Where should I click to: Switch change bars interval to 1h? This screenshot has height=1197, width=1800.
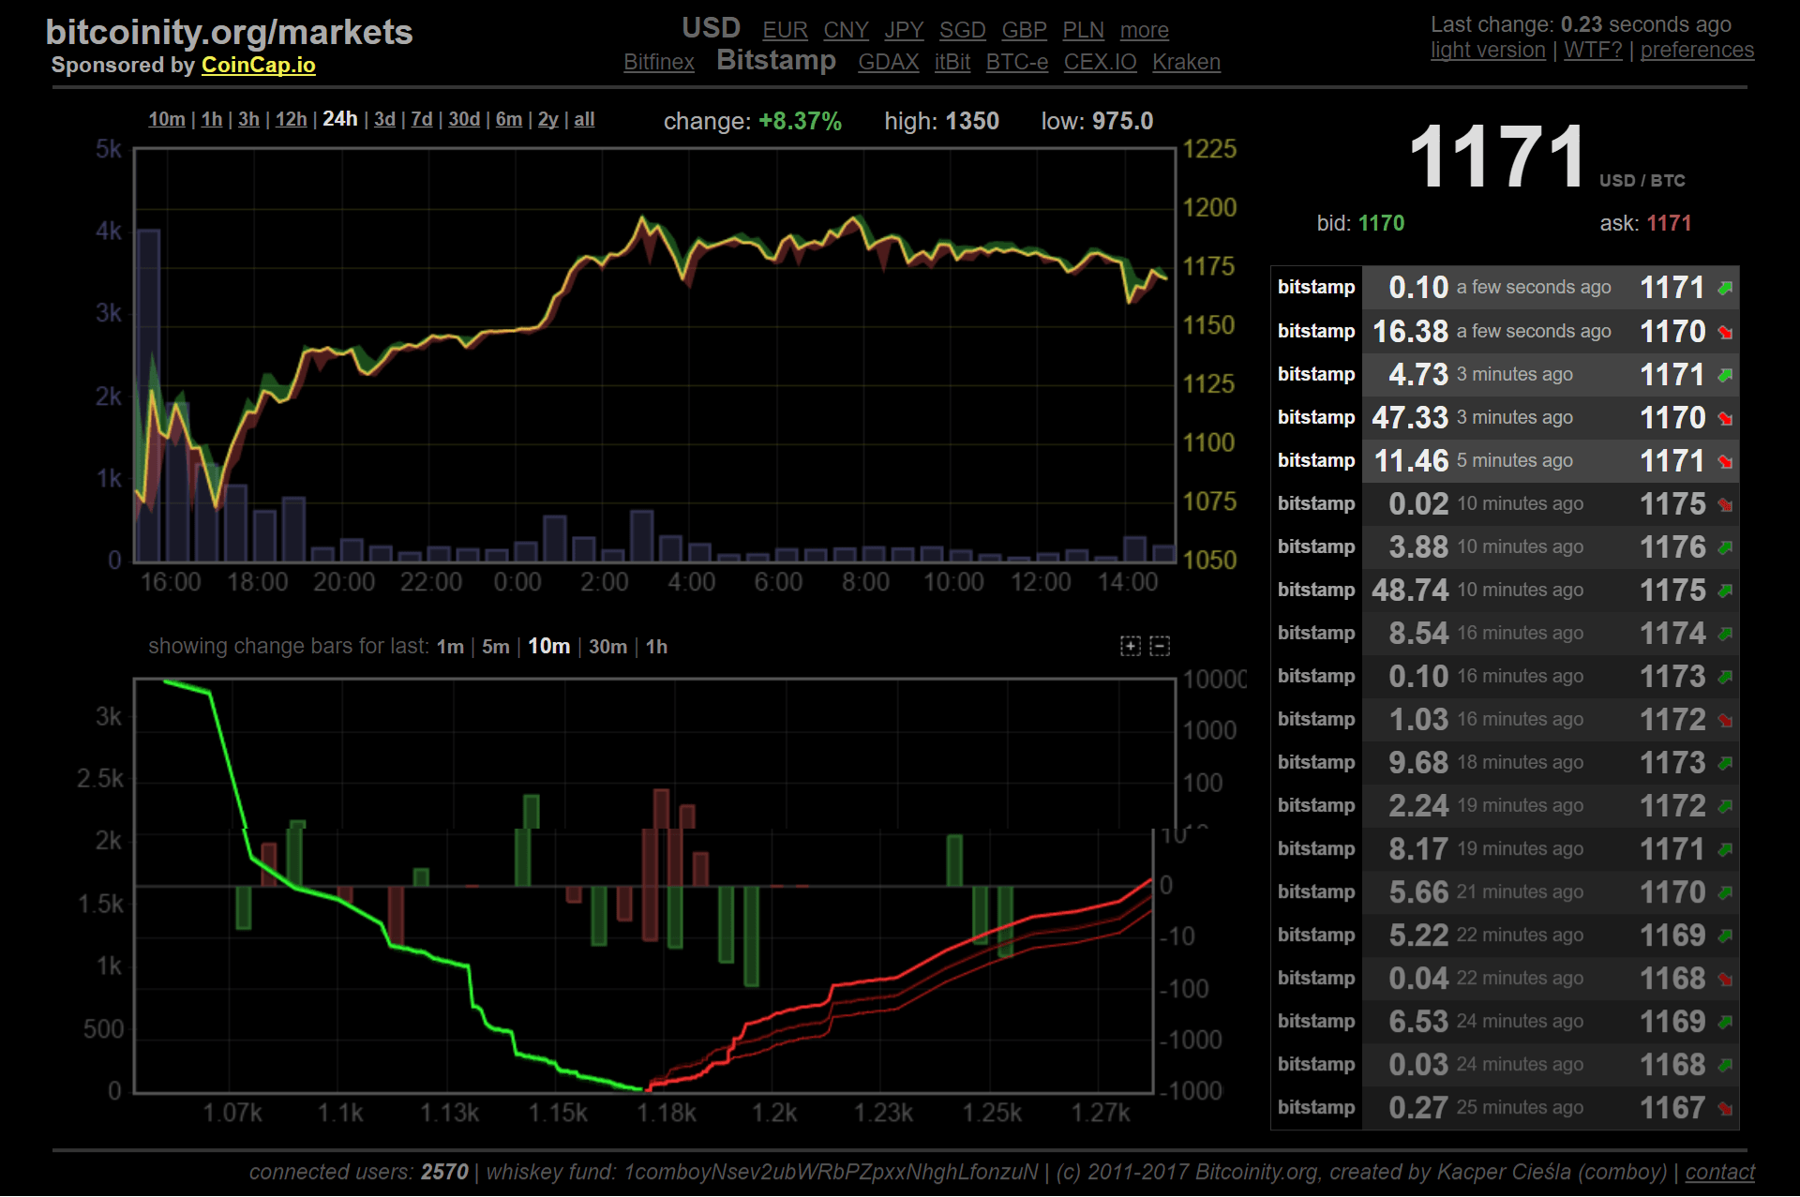(655, 646)
